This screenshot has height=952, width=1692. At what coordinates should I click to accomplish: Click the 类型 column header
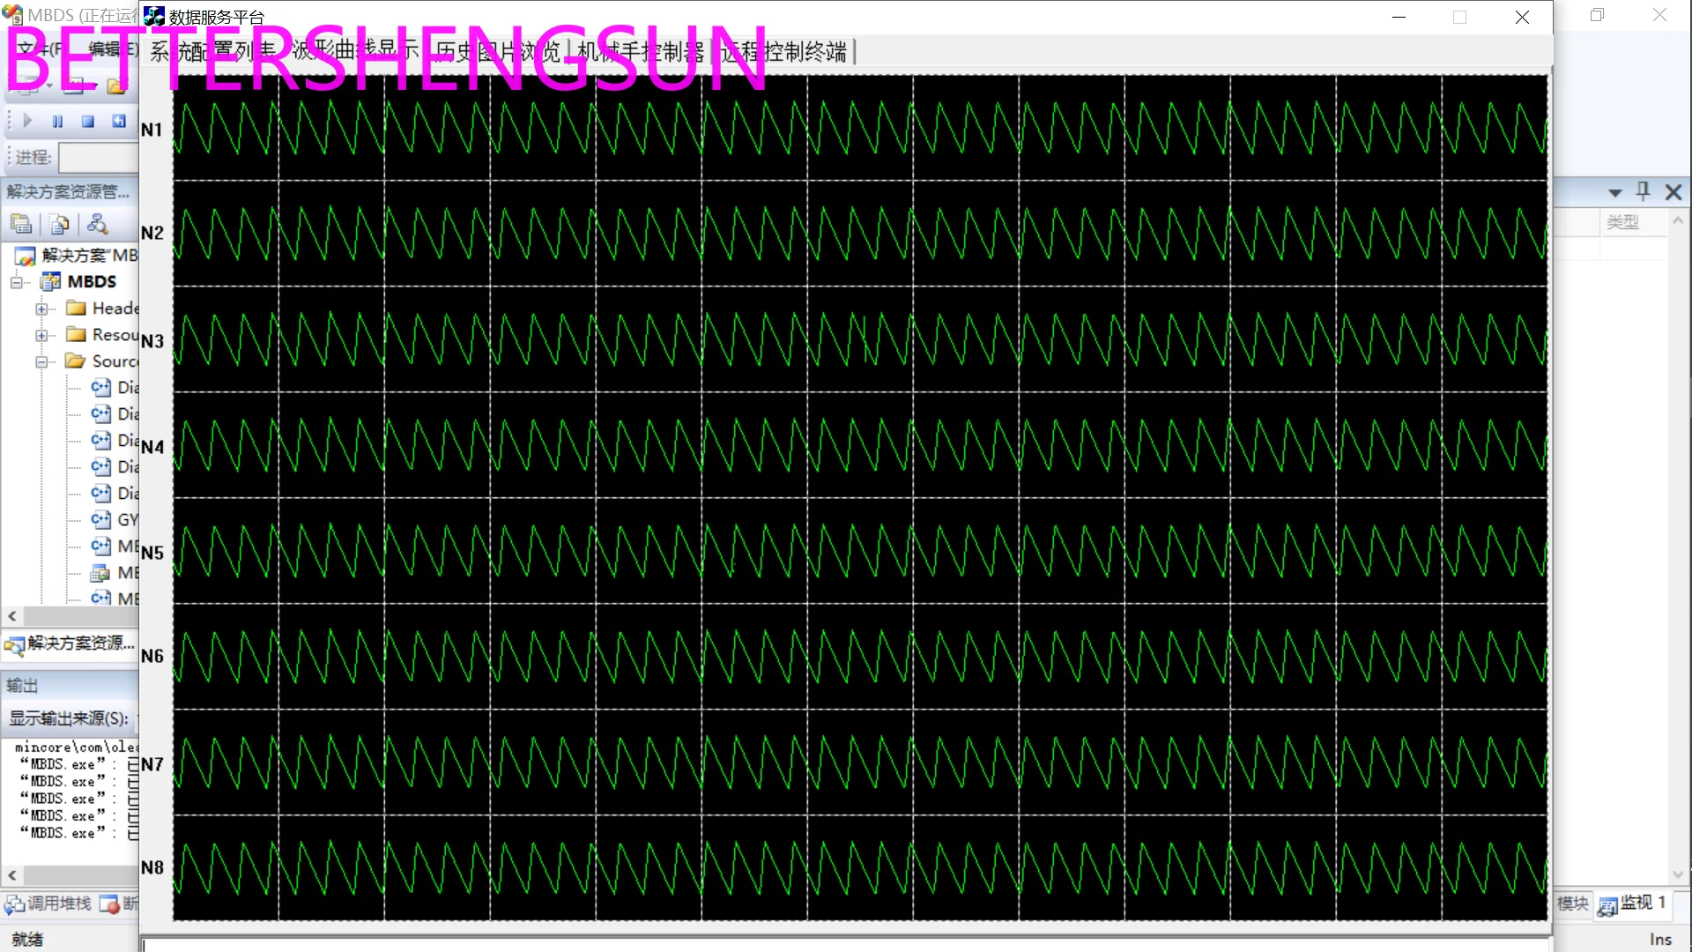pos(1622,222)
